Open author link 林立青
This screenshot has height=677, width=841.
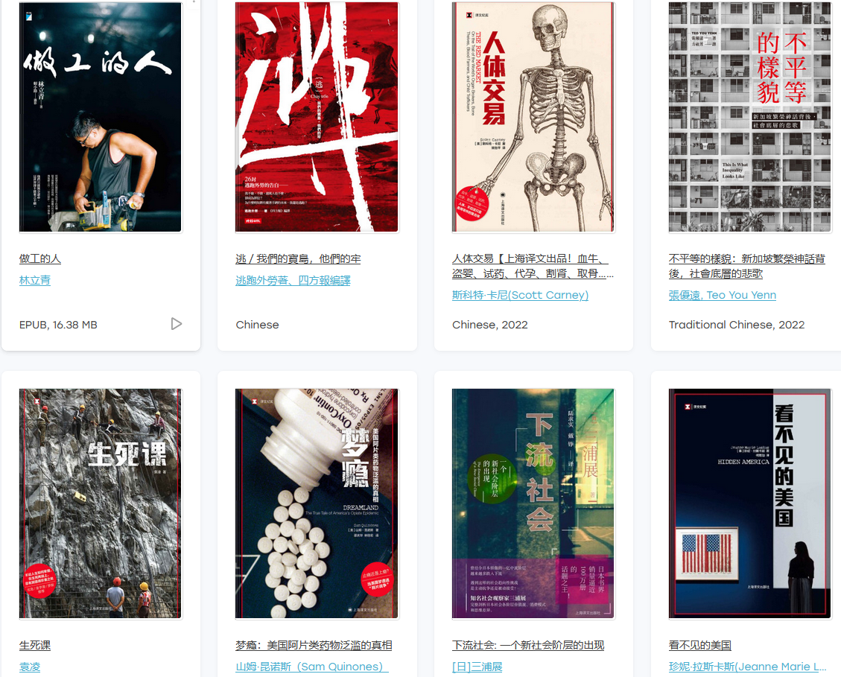click(35, 281)
